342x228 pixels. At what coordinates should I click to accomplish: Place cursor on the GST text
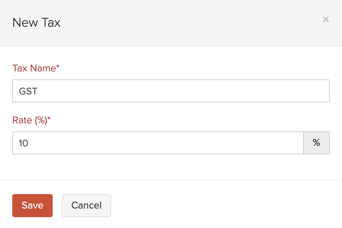pyautogui.click(x=28, y=91)
